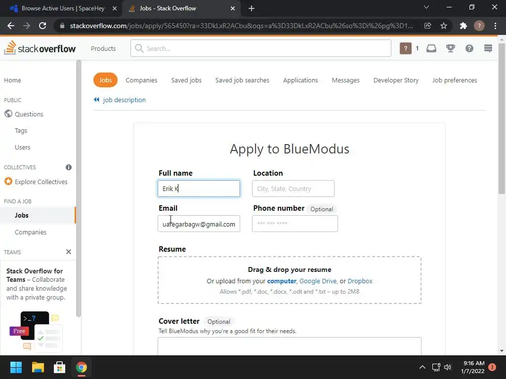Open the help question mark icon
Screen dimensions: 506x379
[469, 48]
